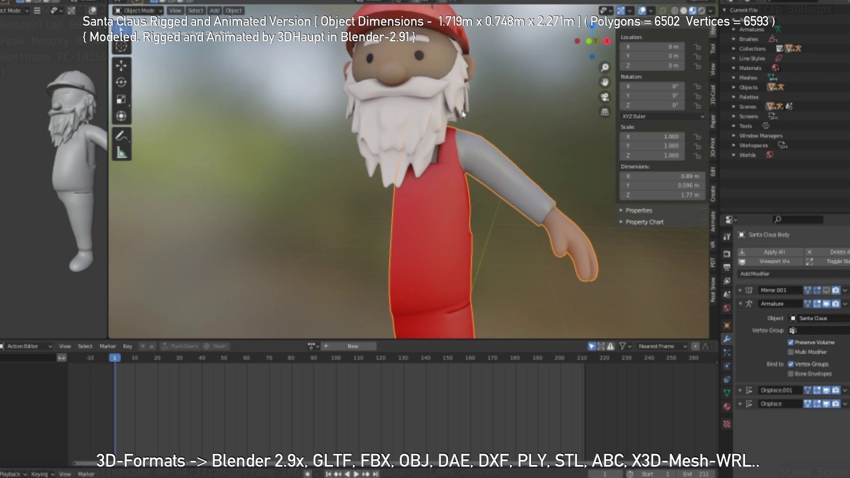Select the Measure ruler tool
850x478 pixels.
[121, 153]
